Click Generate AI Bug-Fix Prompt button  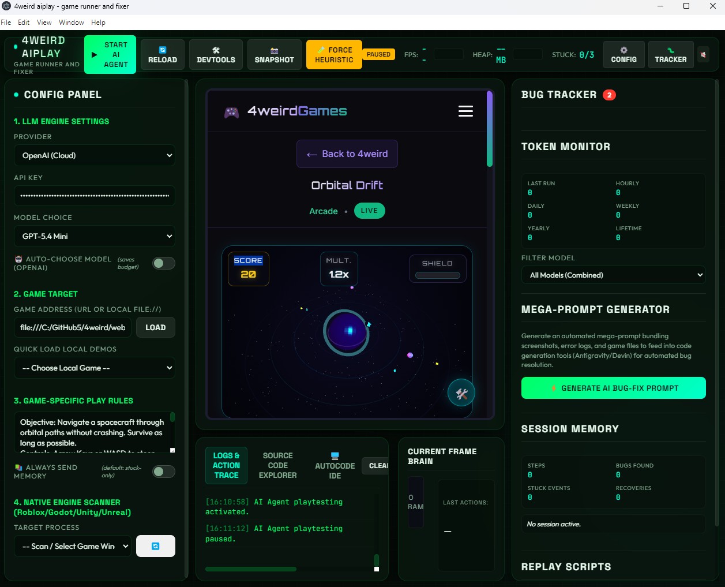[x=614, y=388]
